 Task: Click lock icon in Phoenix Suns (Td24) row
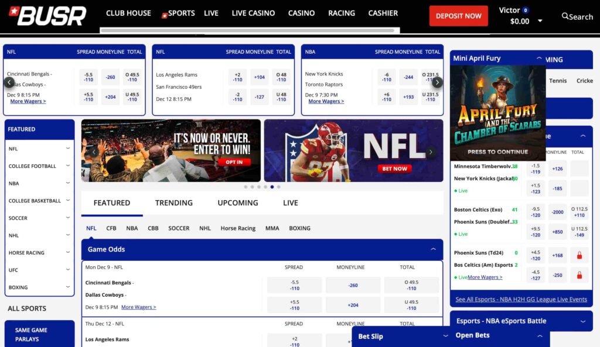(579, 255)
